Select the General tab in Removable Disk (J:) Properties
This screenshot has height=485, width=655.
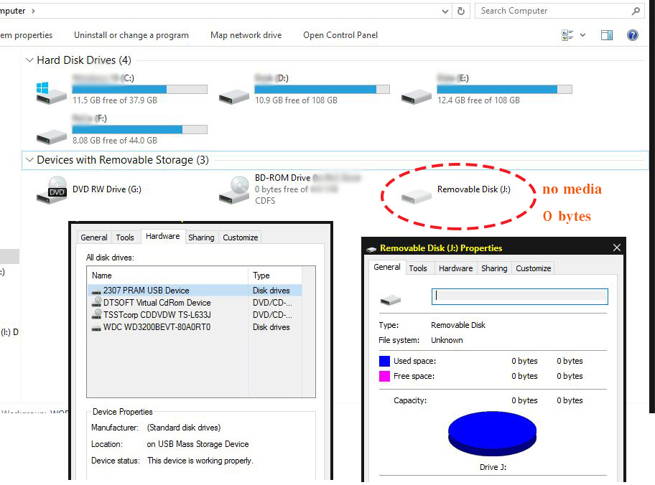click(x=387, y=267)
